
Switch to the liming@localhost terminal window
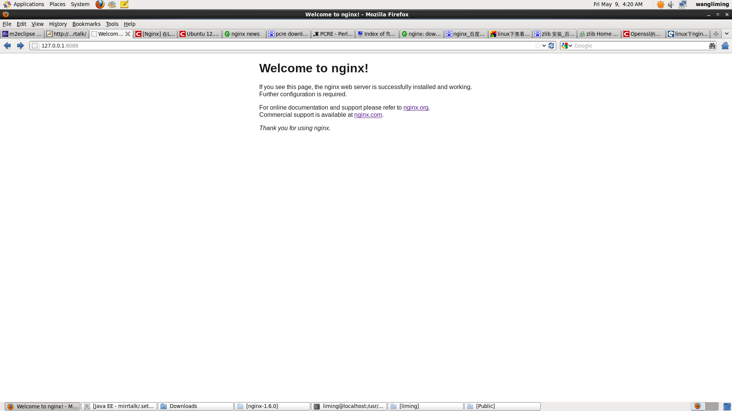(349, 406)
